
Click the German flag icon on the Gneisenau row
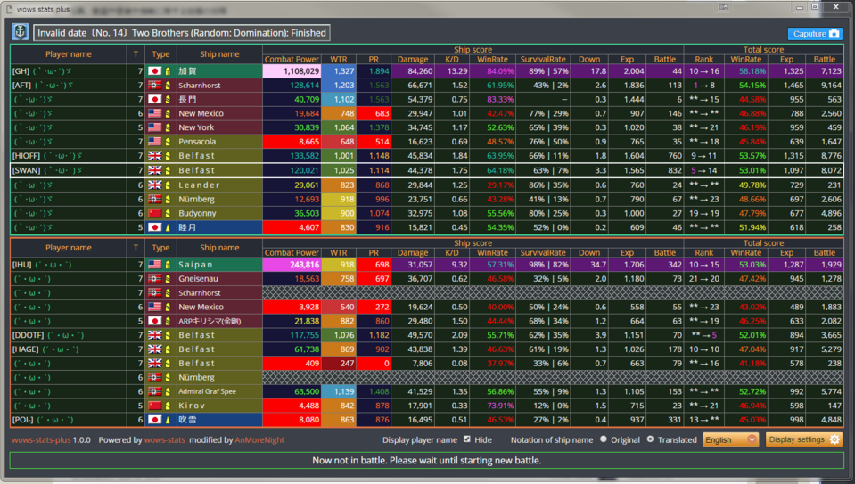point(155,278)
